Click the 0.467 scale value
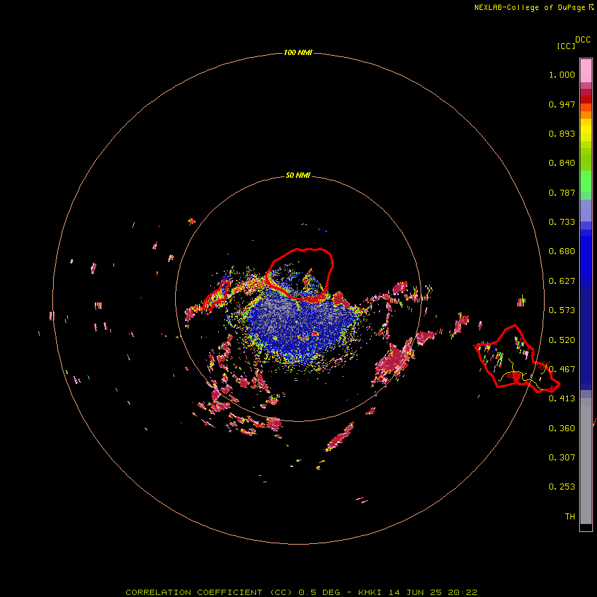 click(562, 369)
